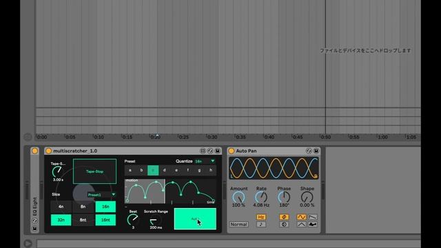Select preset slot h
This screenshot has height=248, width=441.
click(x=211, y=170)
